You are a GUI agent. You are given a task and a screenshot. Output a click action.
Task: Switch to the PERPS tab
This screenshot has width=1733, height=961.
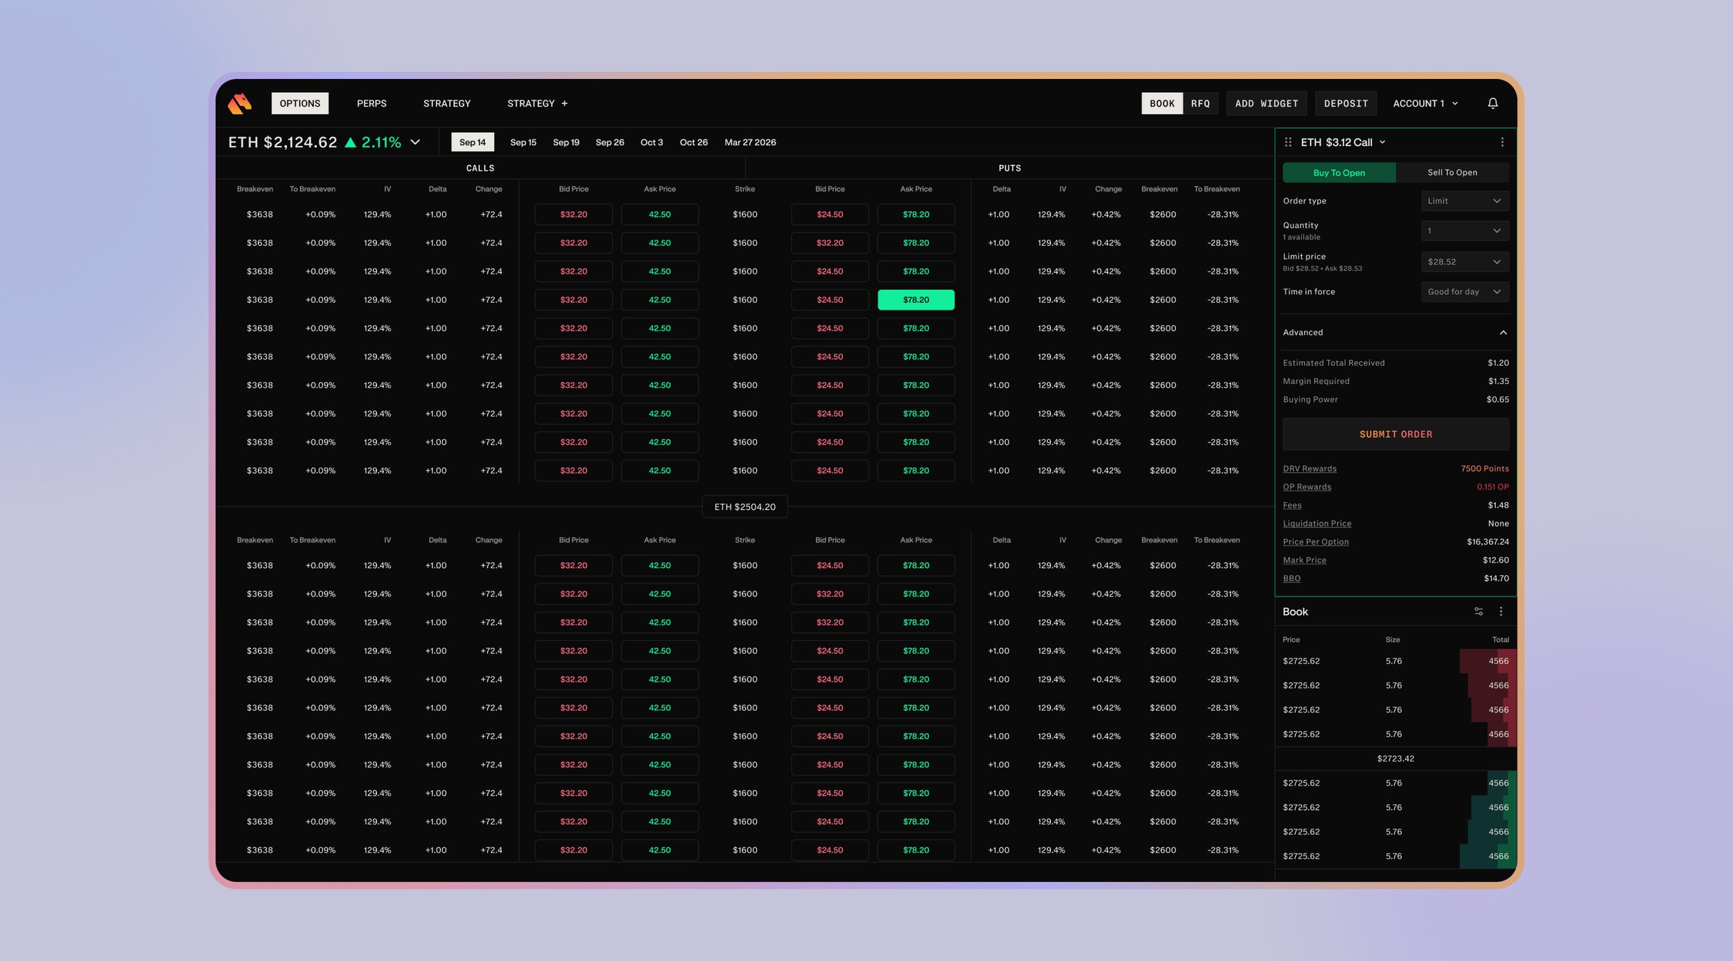tap(372, 103)
